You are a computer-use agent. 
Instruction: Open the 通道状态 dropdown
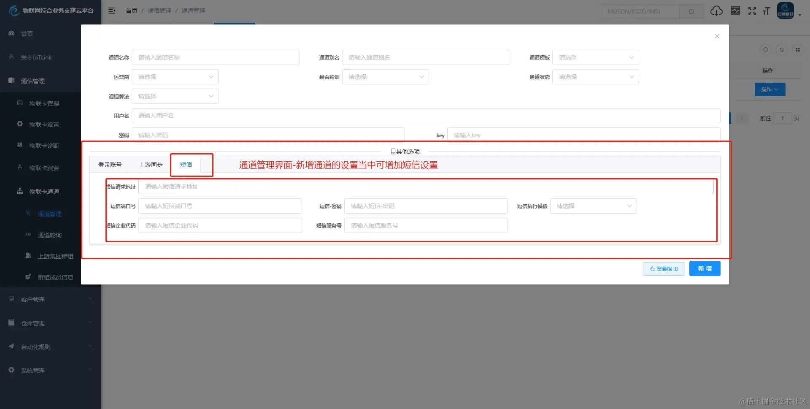pos(596,77)
